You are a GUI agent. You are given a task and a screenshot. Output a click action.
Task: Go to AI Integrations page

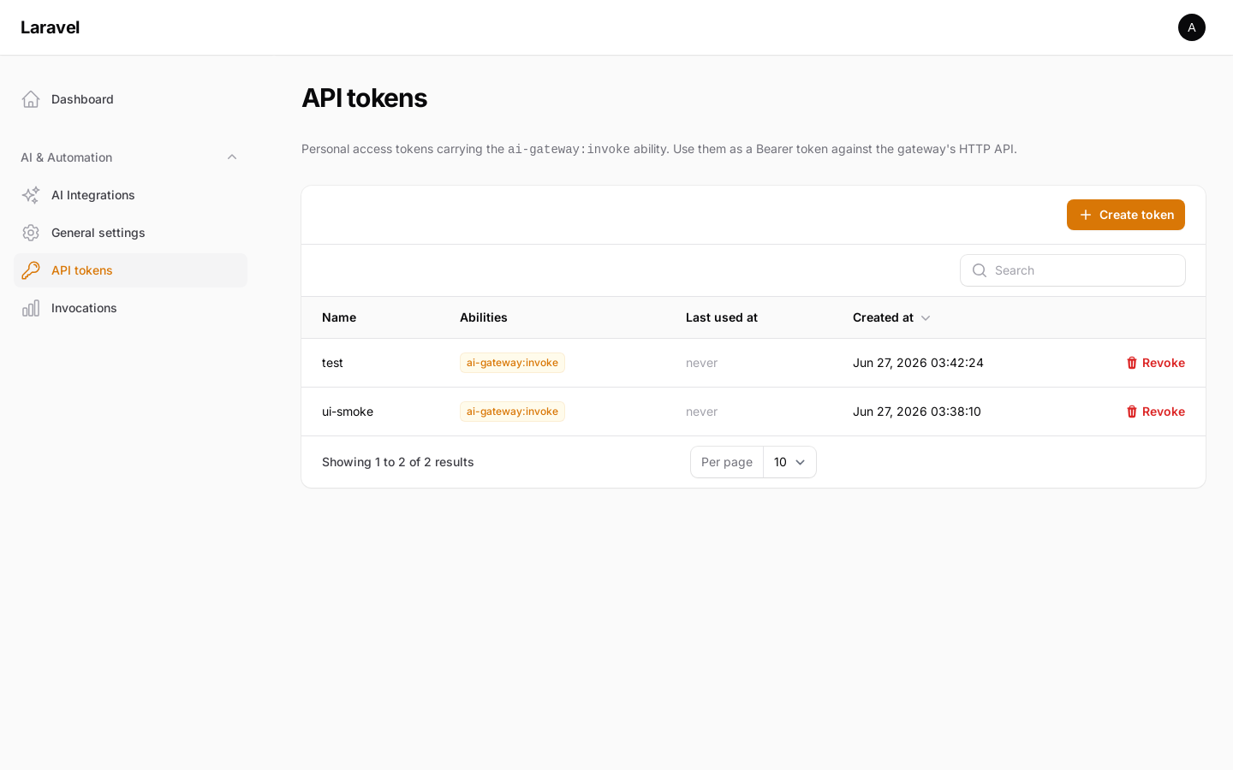click(x=130, y=195)
